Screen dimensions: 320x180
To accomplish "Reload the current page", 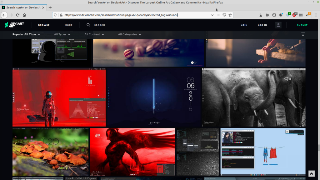I will [18, 15].
